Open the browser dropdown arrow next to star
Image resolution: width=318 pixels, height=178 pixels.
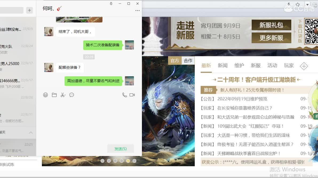[x=307, y=5]
